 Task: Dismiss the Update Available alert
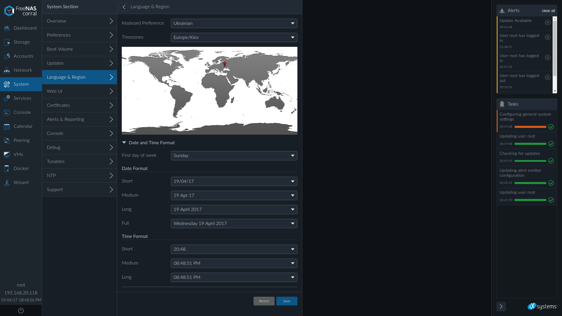pyautogui.click(x=547, y=23)
